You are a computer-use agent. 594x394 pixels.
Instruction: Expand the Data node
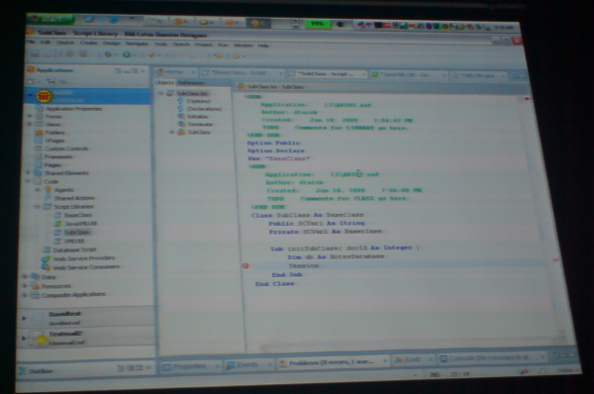pos(25,276)
